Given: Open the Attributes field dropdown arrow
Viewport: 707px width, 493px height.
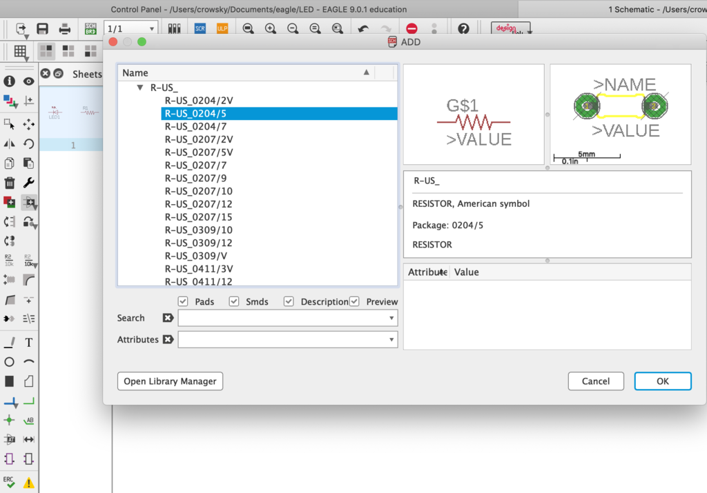Looking at the screenshot, I should pos(391,339).
